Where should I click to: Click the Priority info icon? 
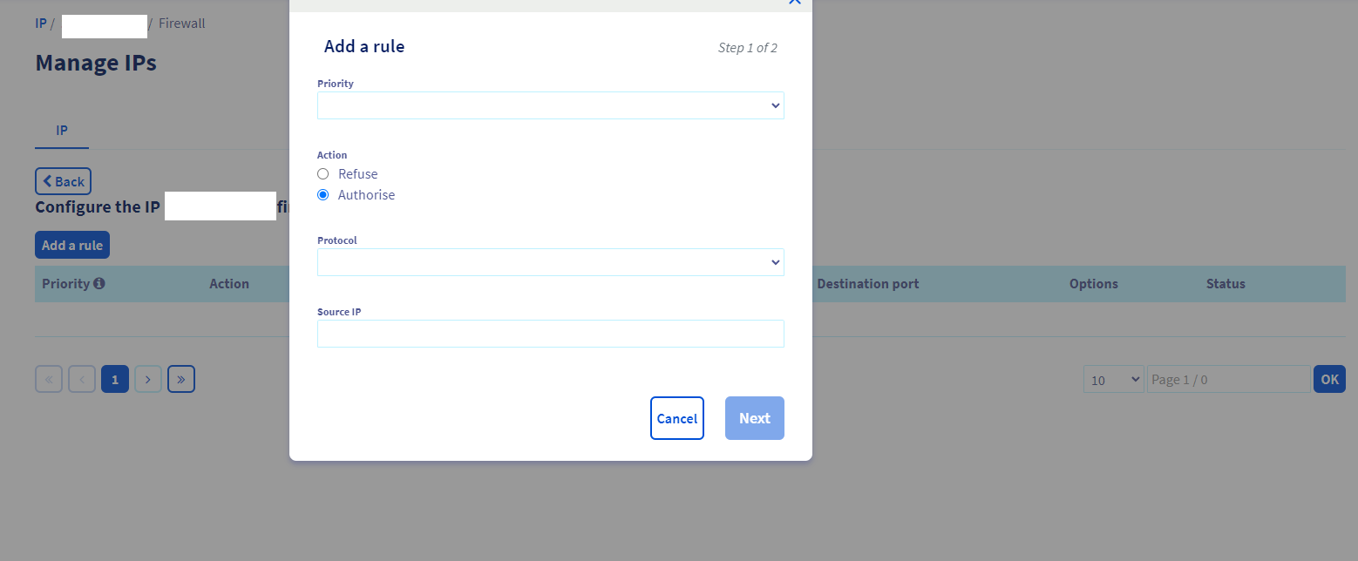tap(99, 284)
